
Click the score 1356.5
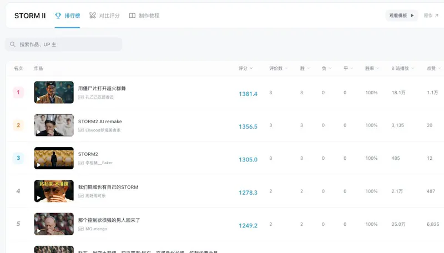pyautogui.click(x=248, y=126)
